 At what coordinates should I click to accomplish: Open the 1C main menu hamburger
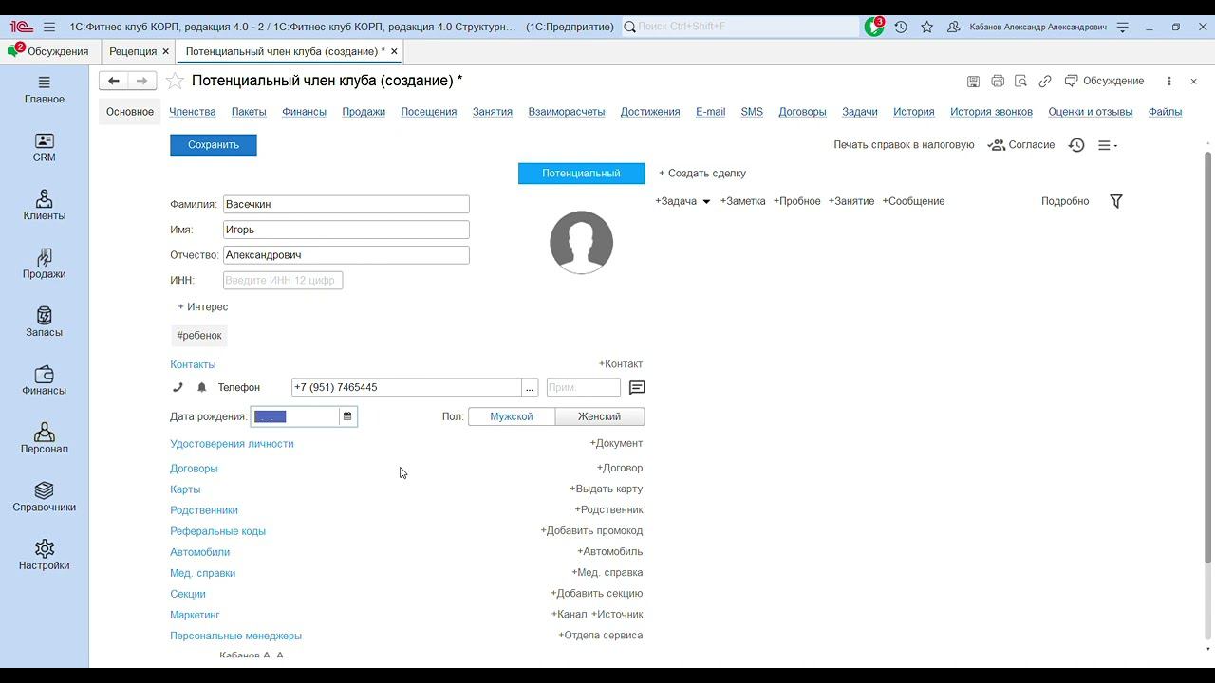coord(49,27)
